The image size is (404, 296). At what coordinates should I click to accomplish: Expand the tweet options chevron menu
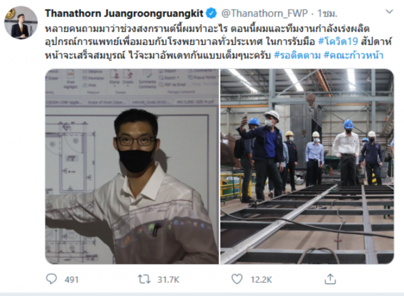tap(389, 11)
